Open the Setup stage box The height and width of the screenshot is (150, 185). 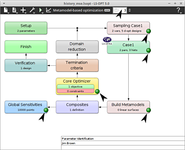point(26,28)
